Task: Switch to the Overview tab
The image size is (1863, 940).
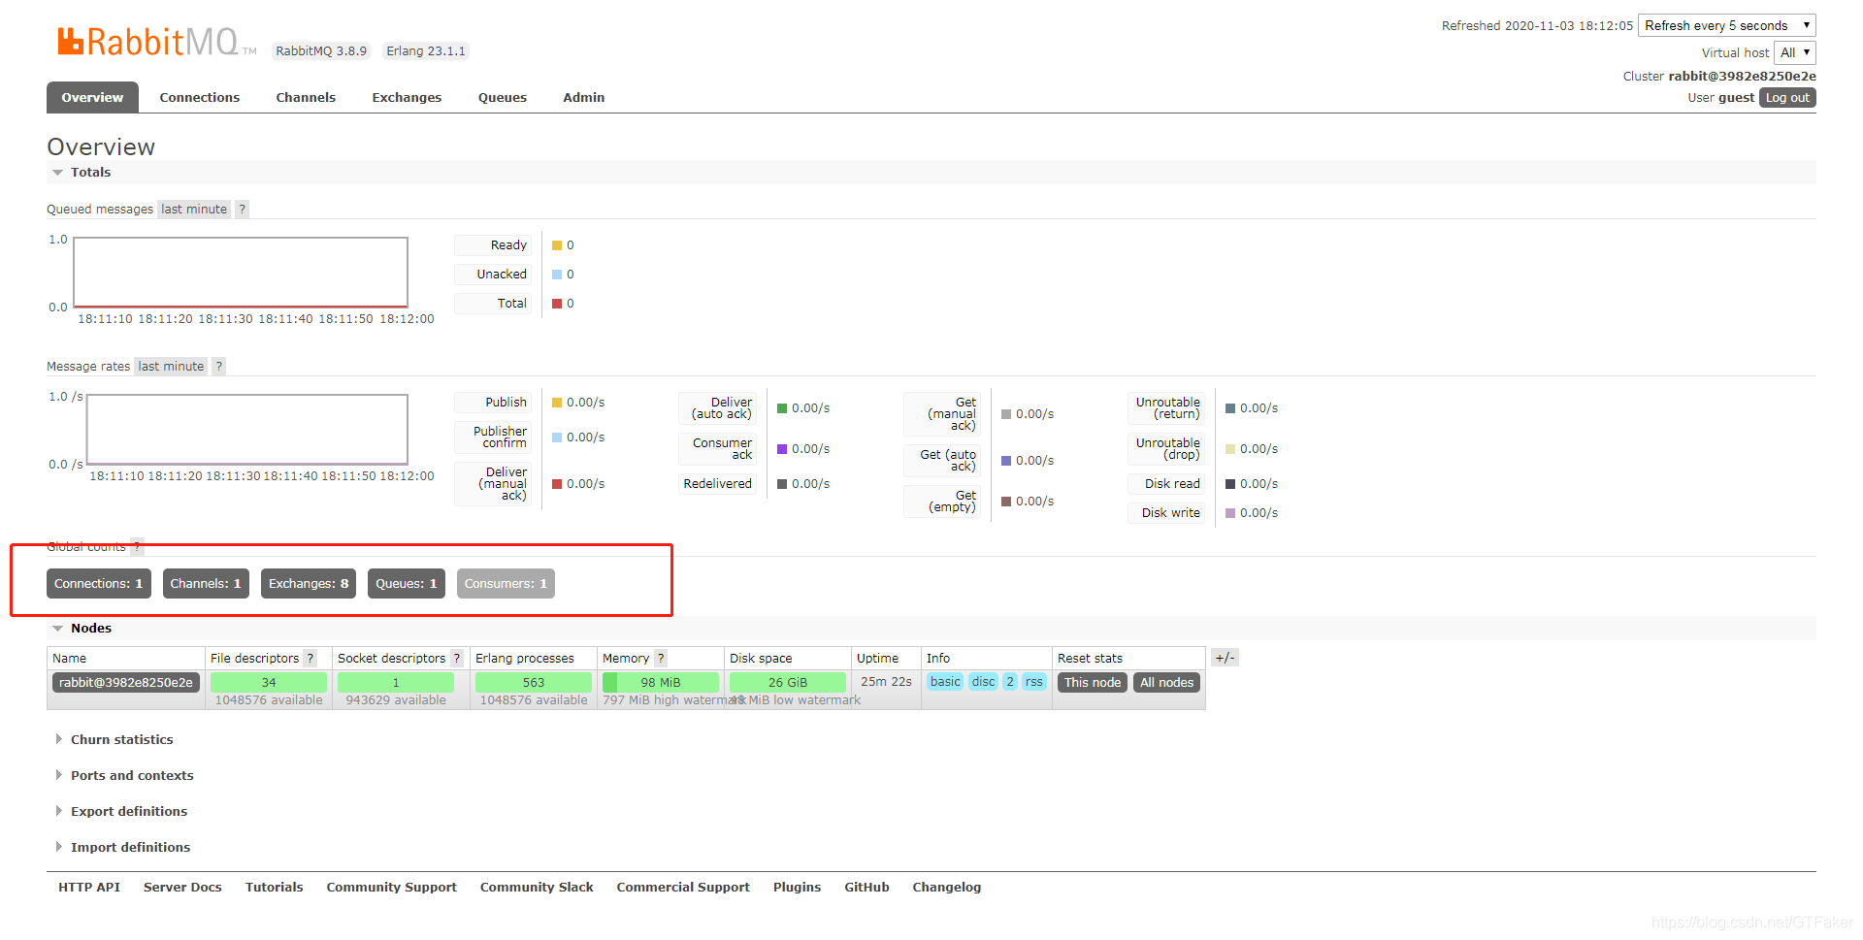Action: point(92,97)
